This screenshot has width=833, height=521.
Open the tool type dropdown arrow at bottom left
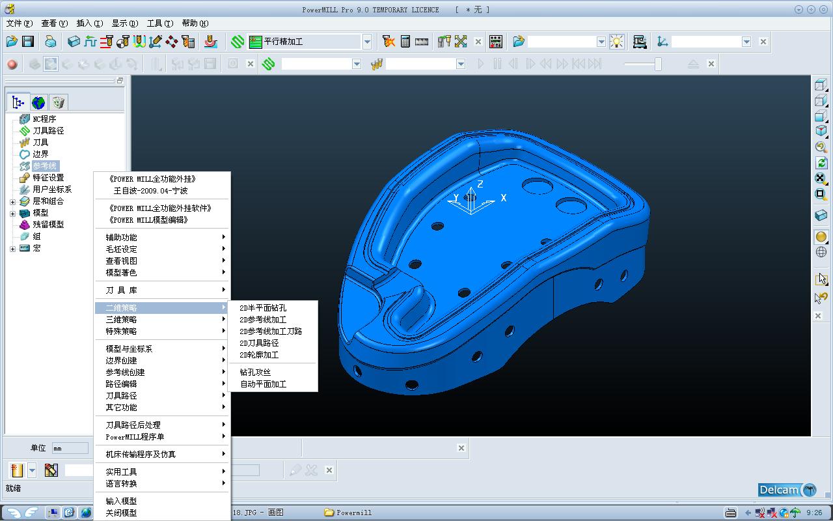(x=31, y=470)
